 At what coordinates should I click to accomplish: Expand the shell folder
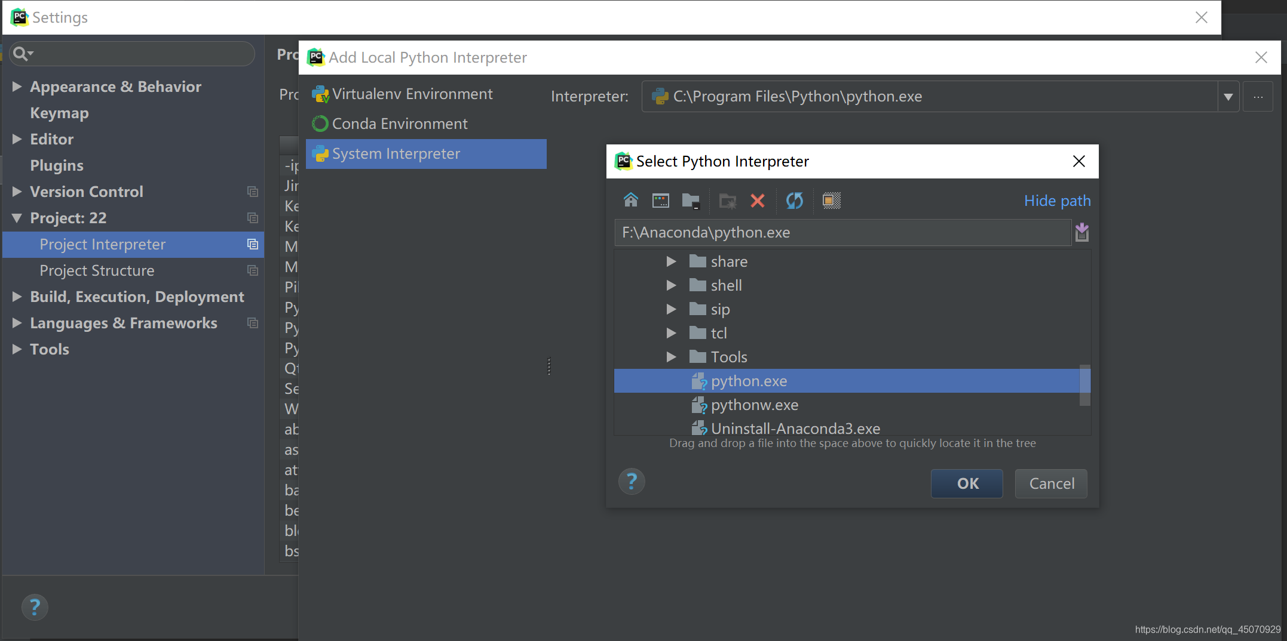click(672, 285)
